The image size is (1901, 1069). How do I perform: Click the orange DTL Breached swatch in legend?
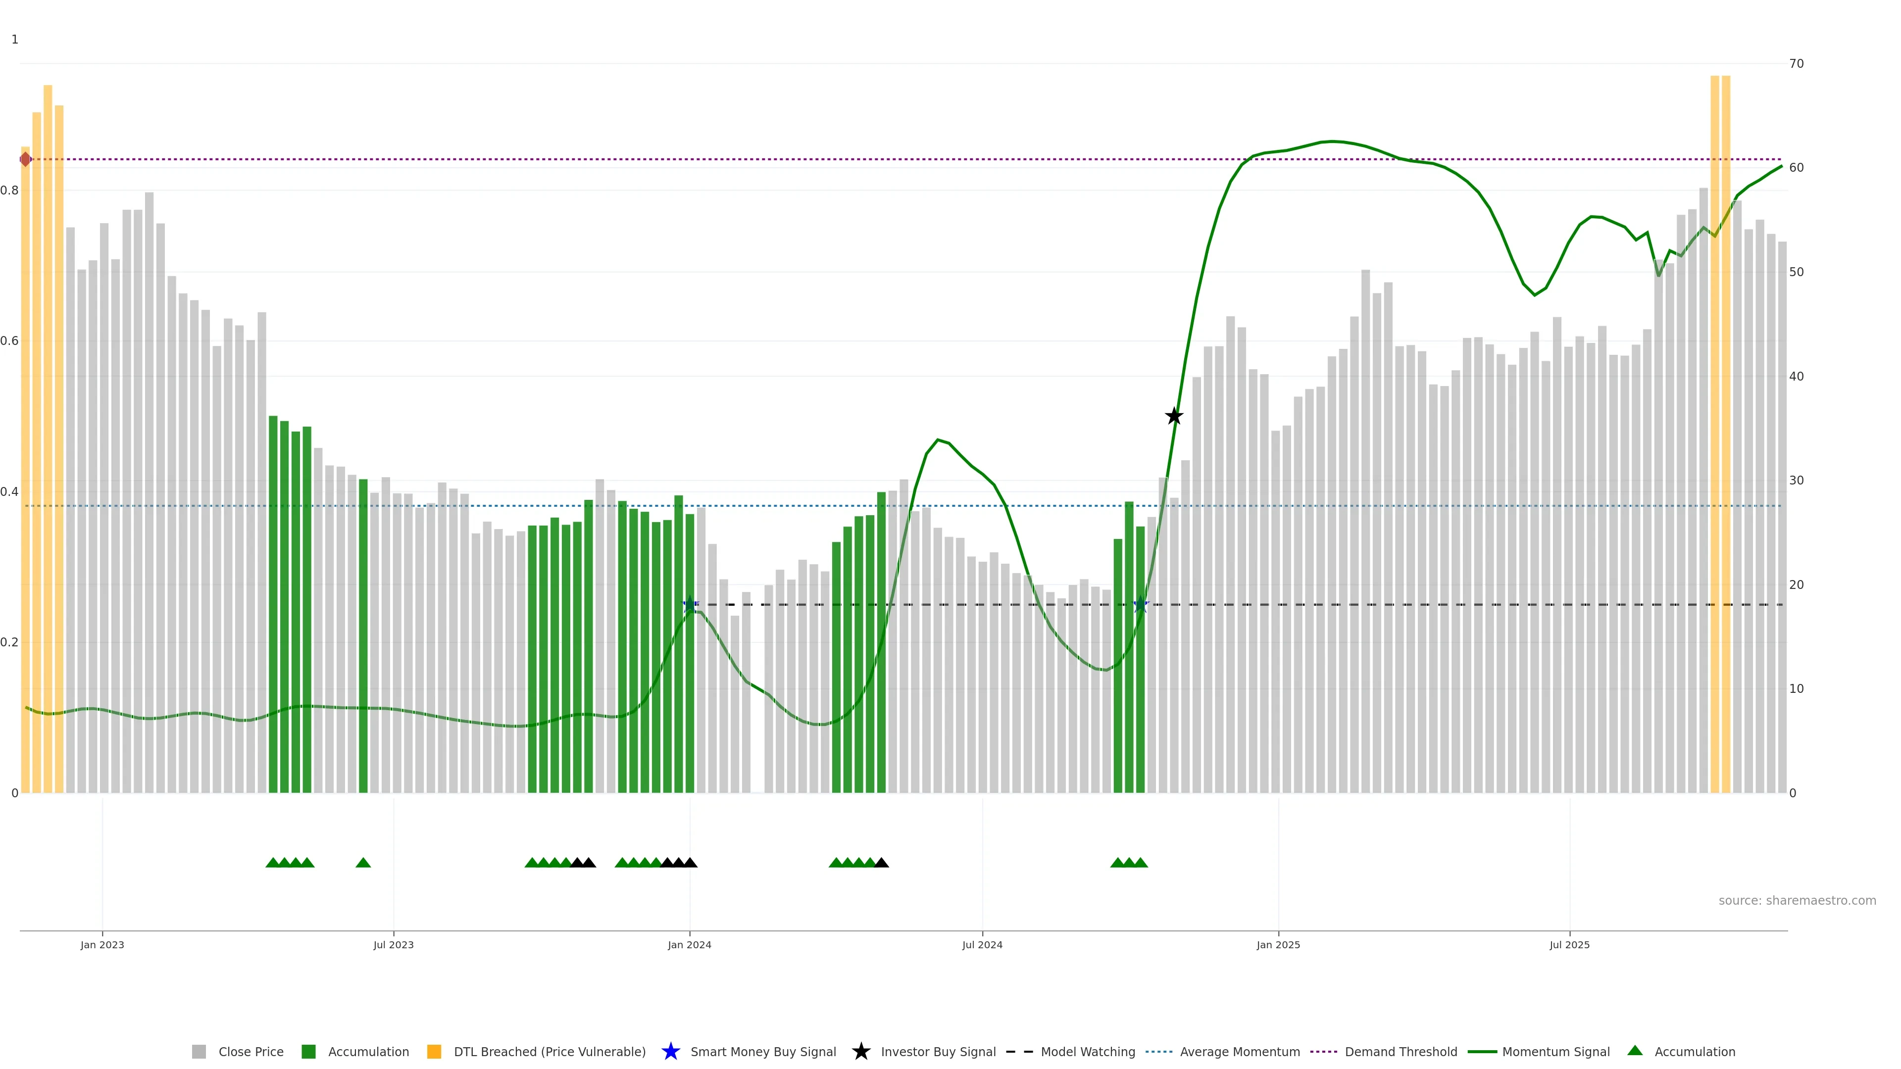434,1051
